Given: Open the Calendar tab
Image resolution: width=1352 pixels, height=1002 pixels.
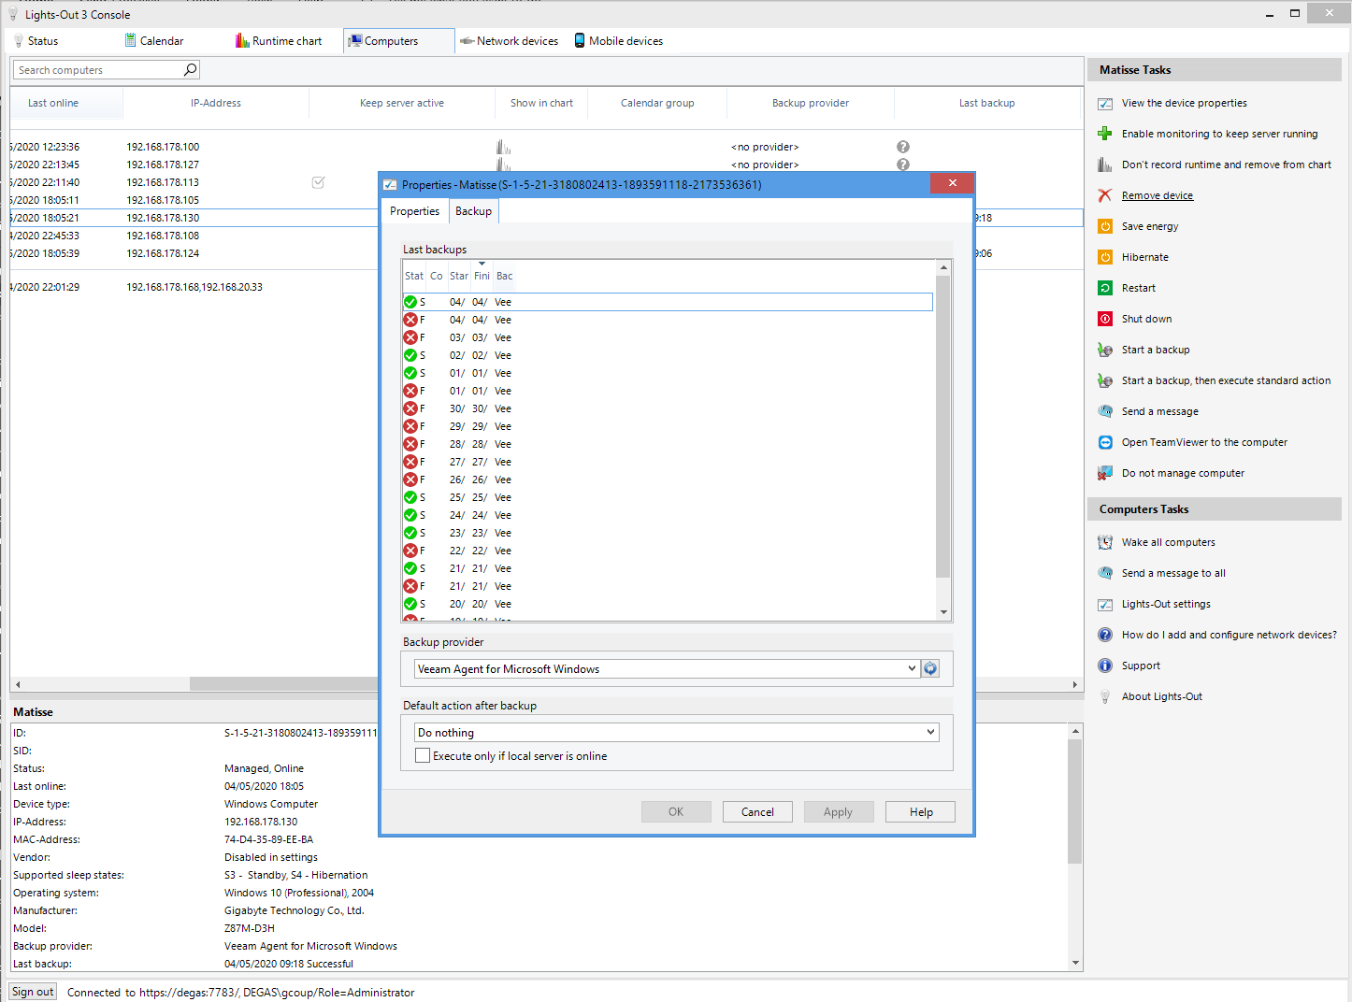Looking at the screenshot, I should [x=154, y=41].
